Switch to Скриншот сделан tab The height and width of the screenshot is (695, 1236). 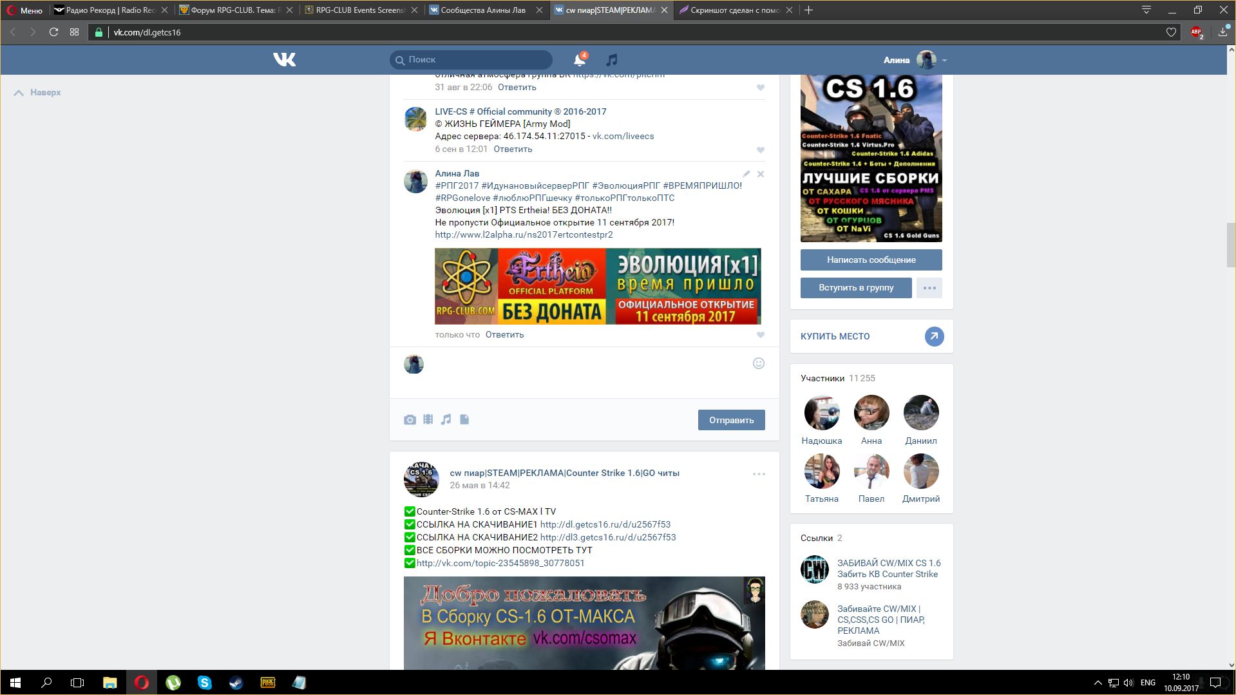735,10
